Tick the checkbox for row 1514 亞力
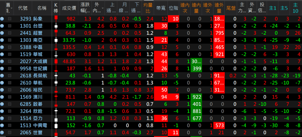The height and width of the screenshot is (137, 302). tap(10, 118)
